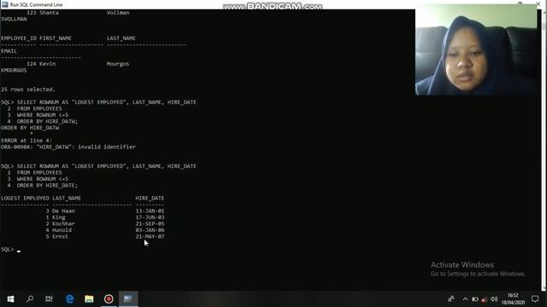Viewport: 547px width, 307px height.
Task: Click hire date 21-SEP-05
Action: click(150, 223)
